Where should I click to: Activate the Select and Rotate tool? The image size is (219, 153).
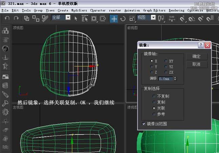click(123, 19)
